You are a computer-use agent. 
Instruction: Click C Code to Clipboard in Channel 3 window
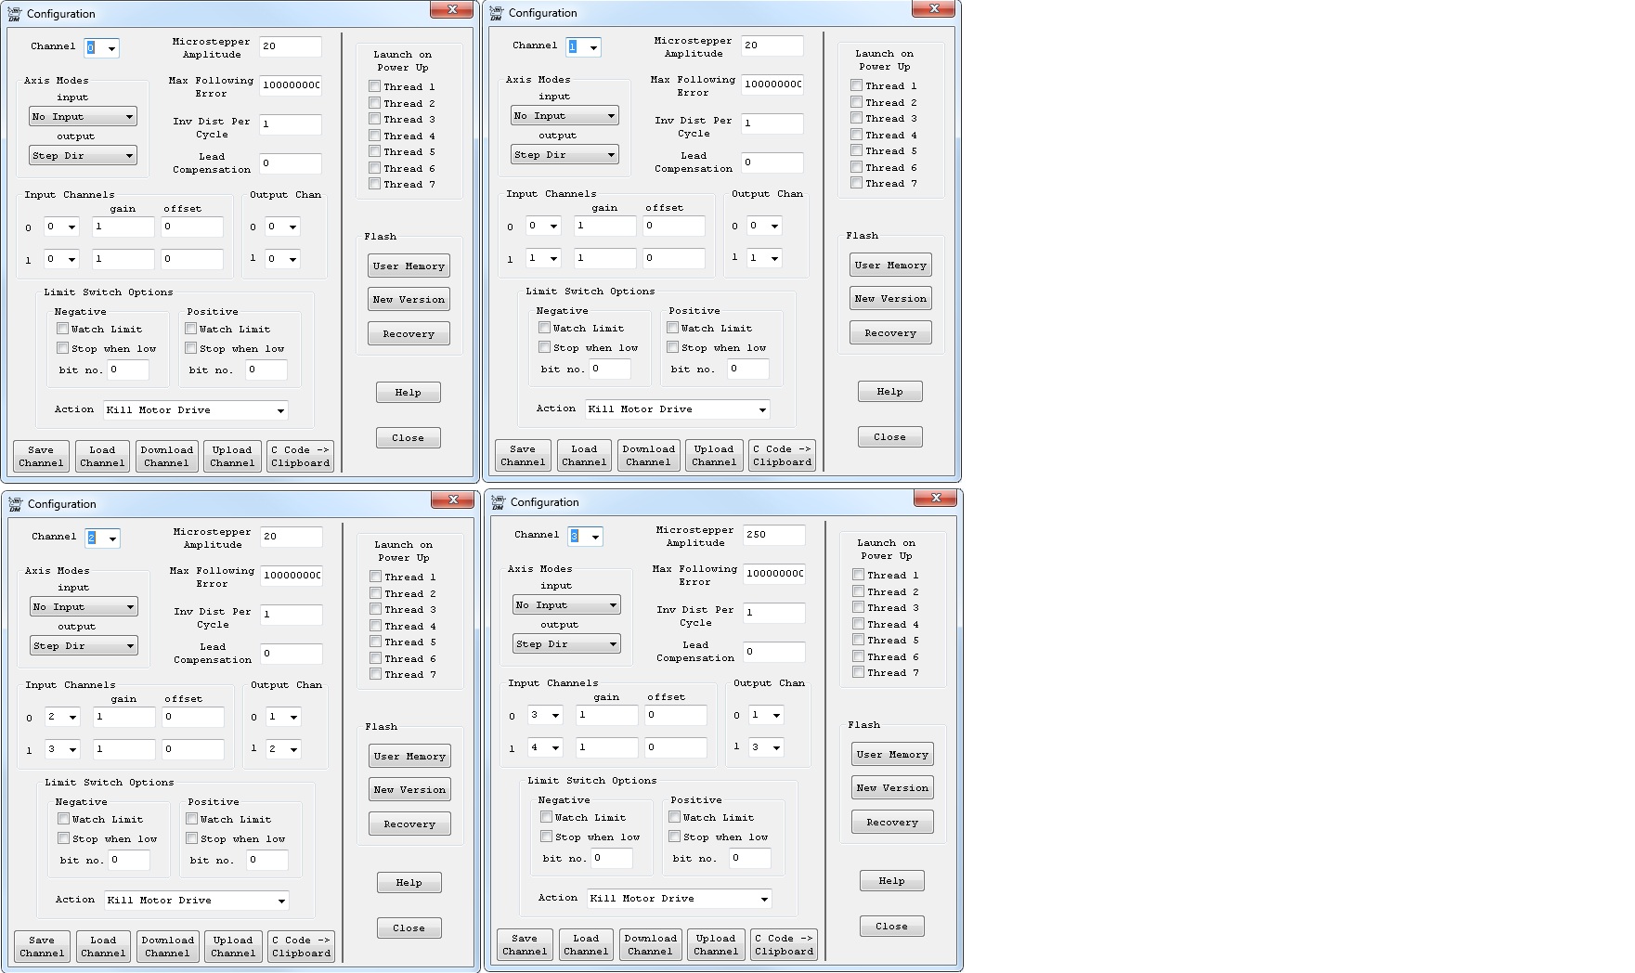tap(784, 944)
